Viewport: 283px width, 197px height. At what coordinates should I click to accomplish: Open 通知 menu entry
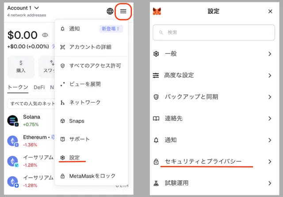[92, 29]
